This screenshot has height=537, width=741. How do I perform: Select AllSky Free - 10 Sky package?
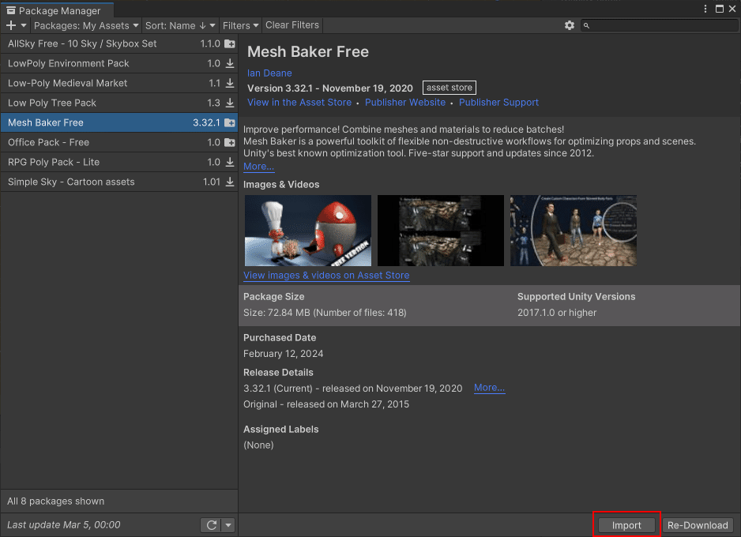pyautogui.click(x=119, y=43)
